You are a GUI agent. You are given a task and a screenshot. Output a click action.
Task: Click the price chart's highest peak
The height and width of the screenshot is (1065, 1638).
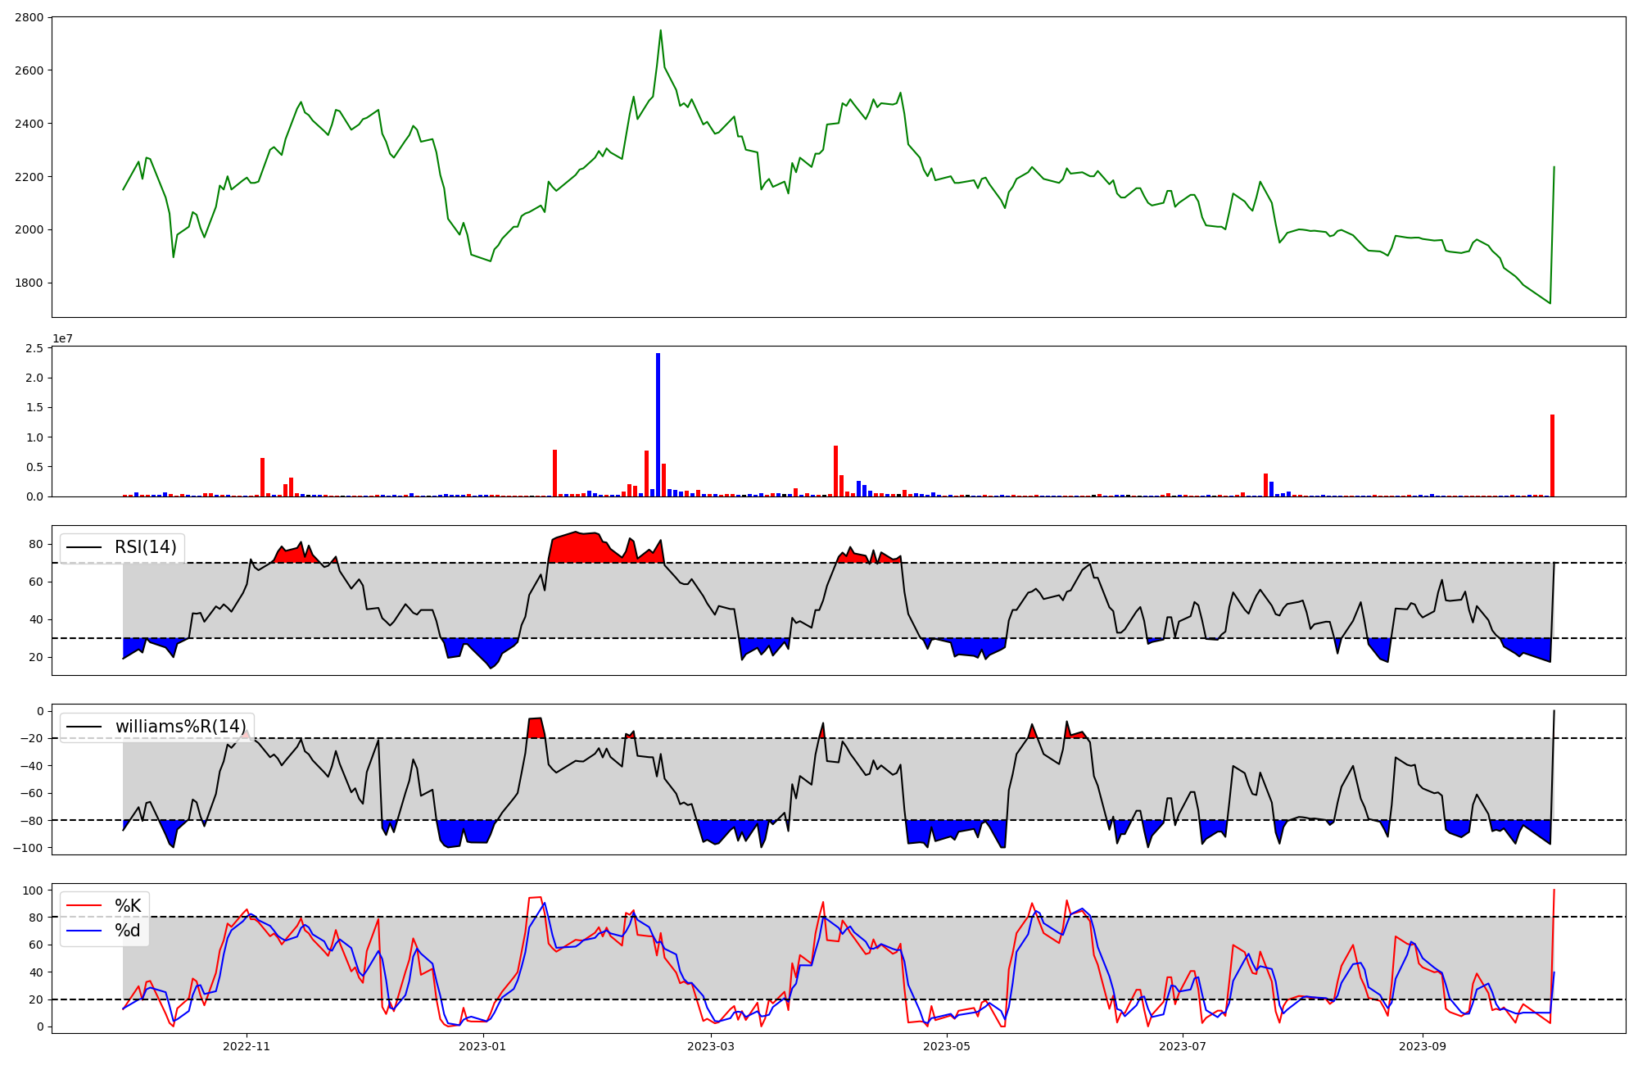pos(661,31)
